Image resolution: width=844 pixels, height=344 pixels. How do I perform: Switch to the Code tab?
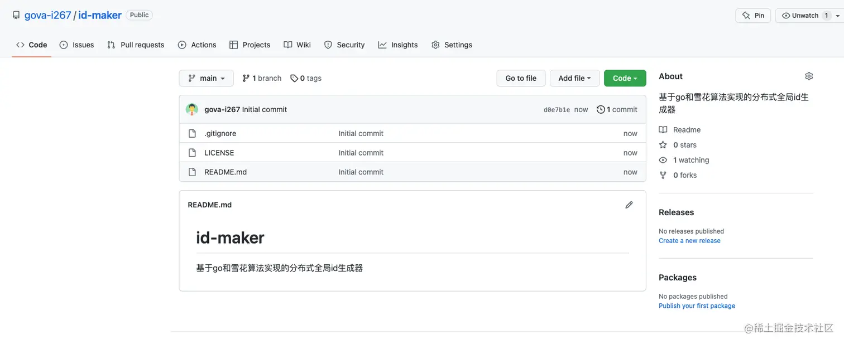[31, 45]
